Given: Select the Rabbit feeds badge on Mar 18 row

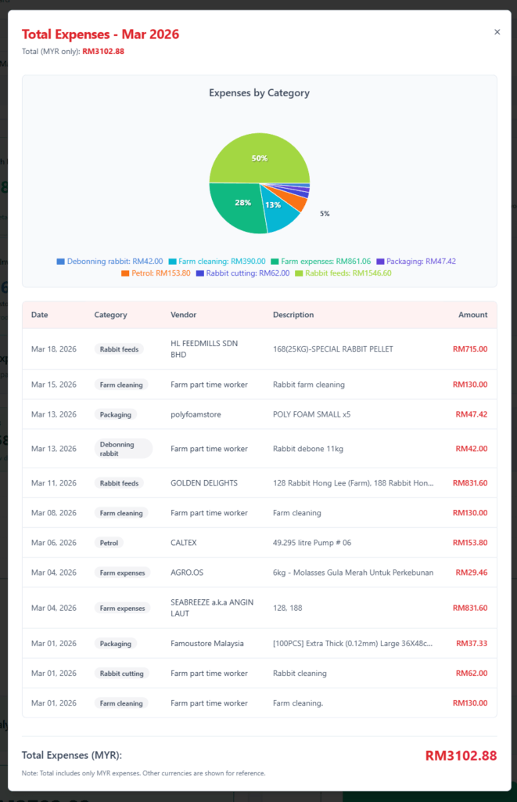Looking at the screenshot, I should pyautogui.click(x=119, y=349).
